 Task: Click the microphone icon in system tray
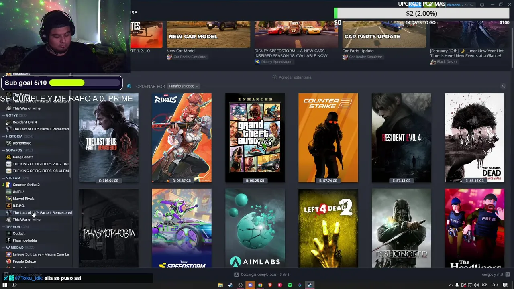(457, 285)
